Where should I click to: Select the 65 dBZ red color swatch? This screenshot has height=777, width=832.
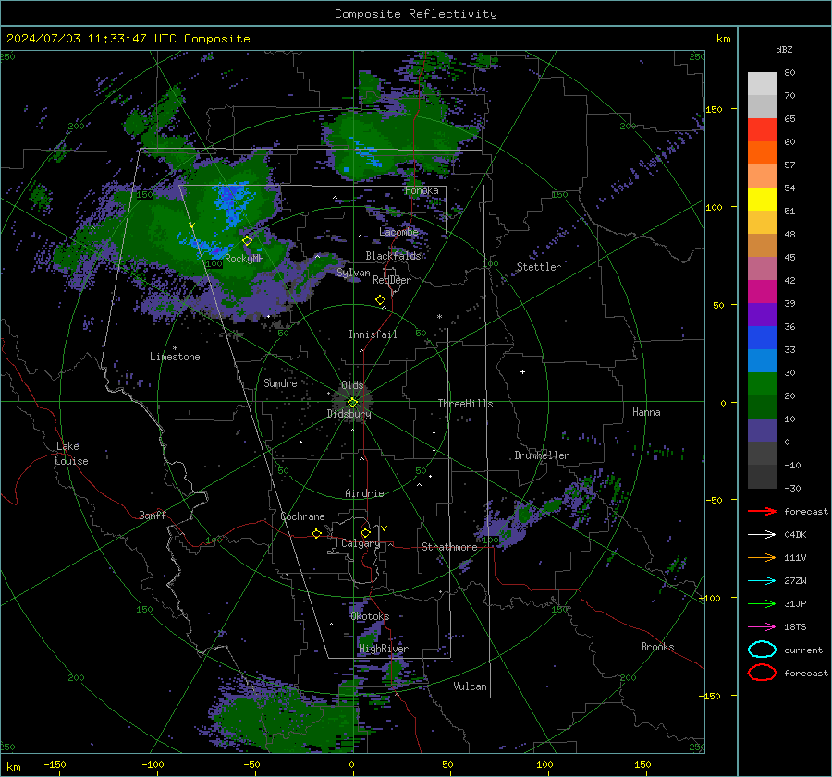(x=762, y=130)
